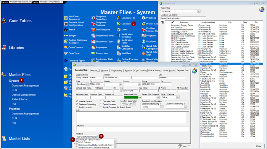Open the Medication Tasks pill bottle icon

coord(119,41)
